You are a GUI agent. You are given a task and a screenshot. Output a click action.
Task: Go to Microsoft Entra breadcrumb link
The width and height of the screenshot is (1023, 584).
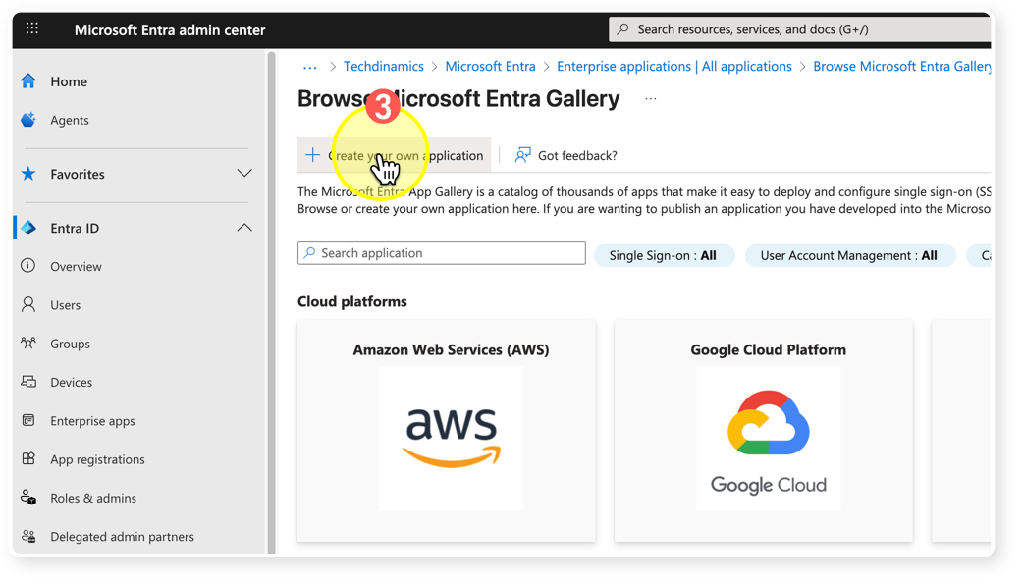coord(490,67)
